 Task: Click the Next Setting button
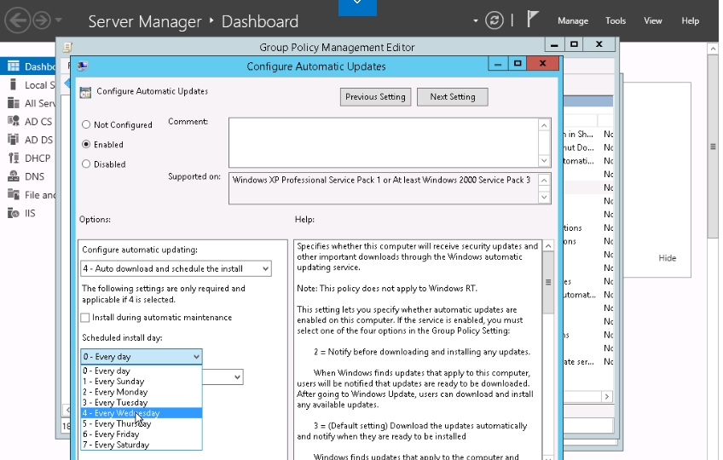point(453,97)
